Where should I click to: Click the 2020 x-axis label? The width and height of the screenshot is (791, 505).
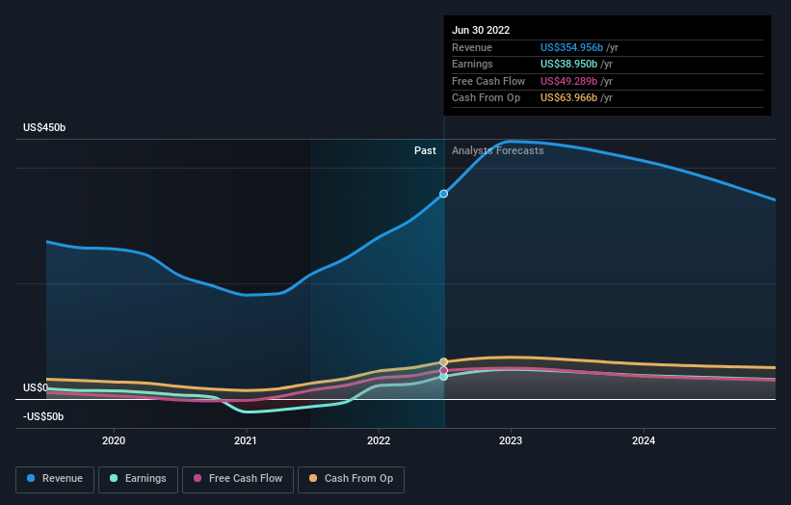click(114, 440)
